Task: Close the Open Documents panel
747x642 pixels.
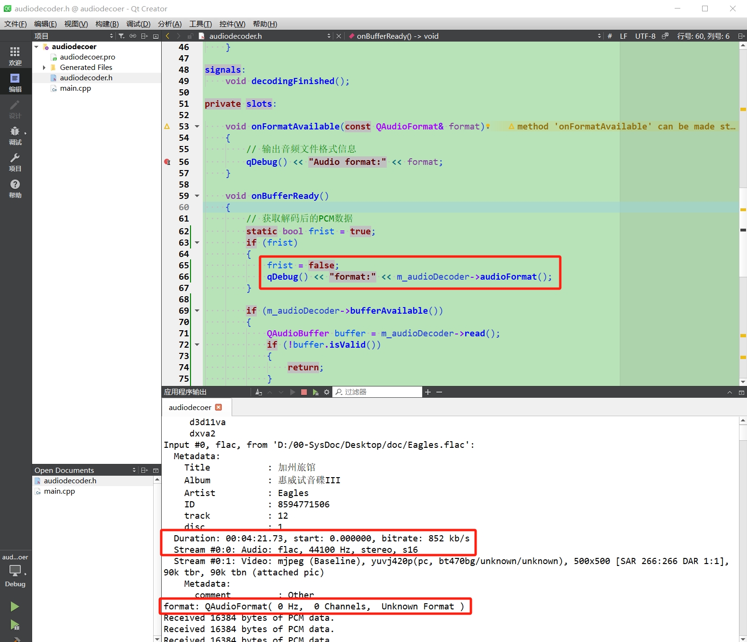Action: click(156, 470)
